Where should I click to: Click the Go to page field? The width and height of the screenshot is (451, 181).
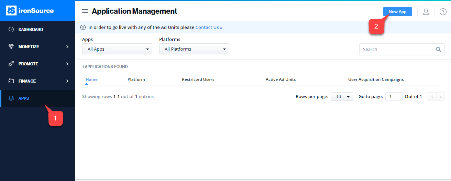(x=394, y=97)
